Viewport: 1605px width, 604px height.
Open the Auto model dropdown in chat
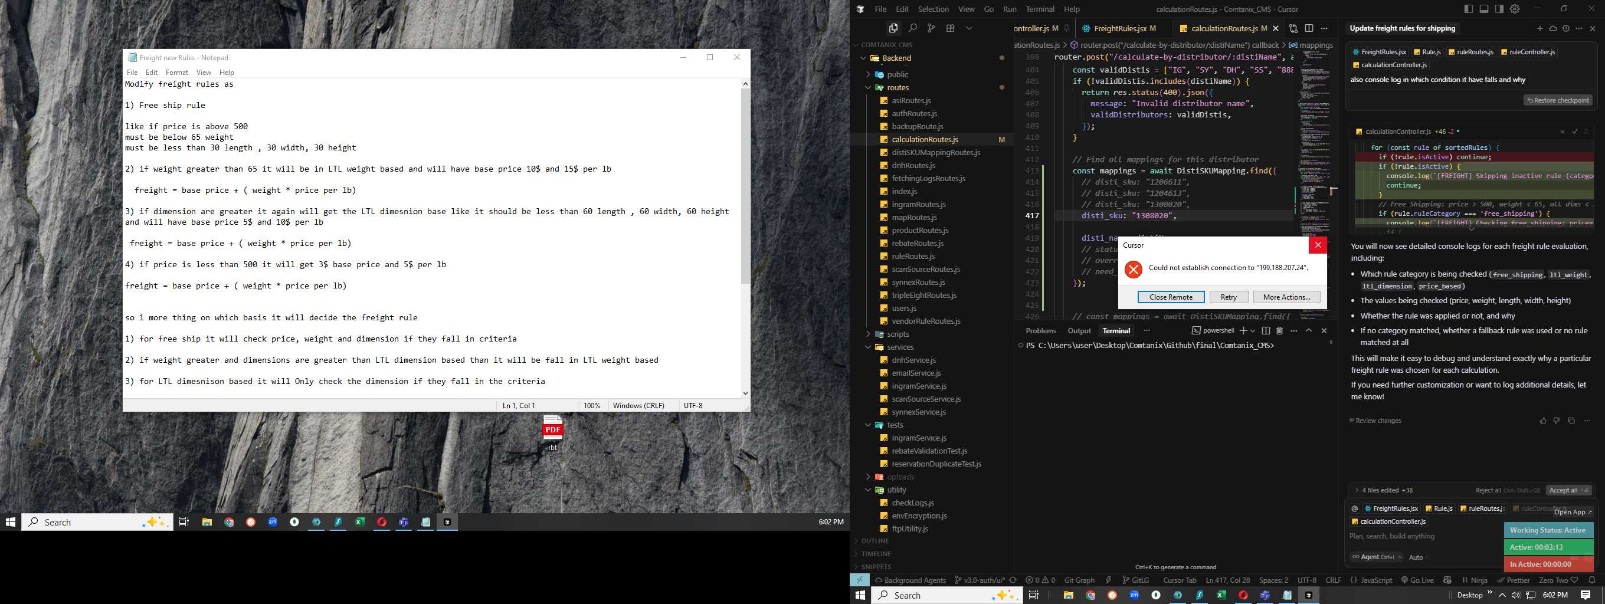[1418, 557]
